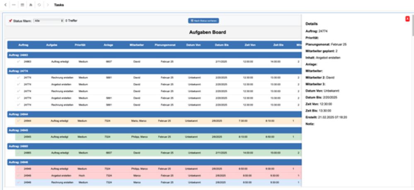Image resolution: width=414 pixels, height=190 pixels.
Task: Collapse the group header Auftrag: 24863
Action: [154, 55]
